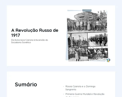Screen dimensions: 122x97
Task: Click empty area below the title slide subtitle
Action: [34, 54]
